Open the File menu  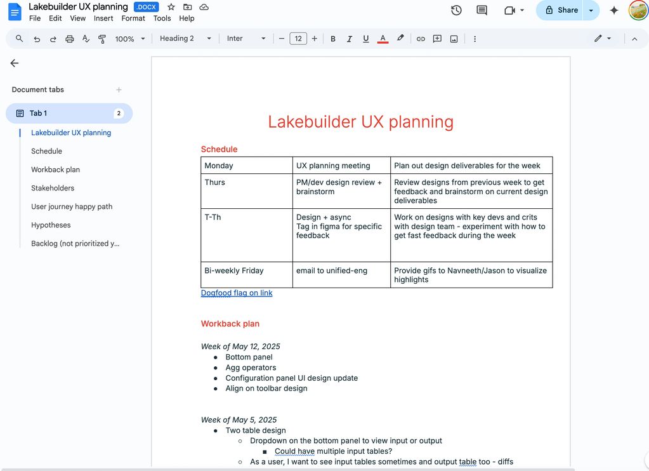(x=35, y=18)
